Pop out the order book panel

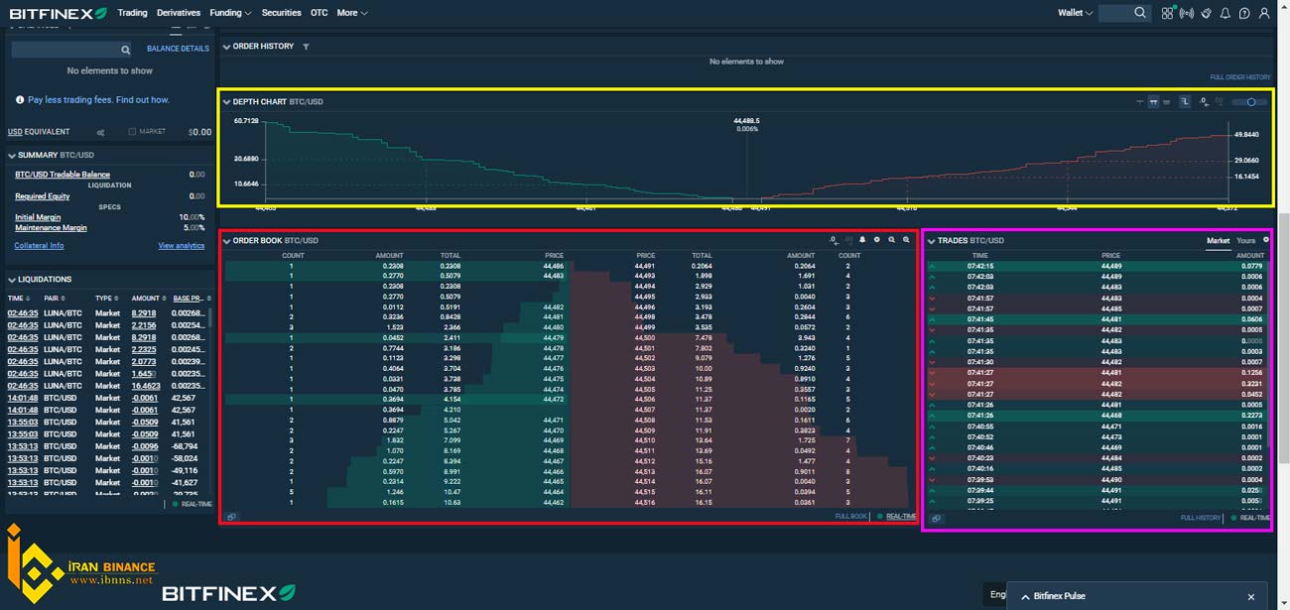(x=231, y=517)
